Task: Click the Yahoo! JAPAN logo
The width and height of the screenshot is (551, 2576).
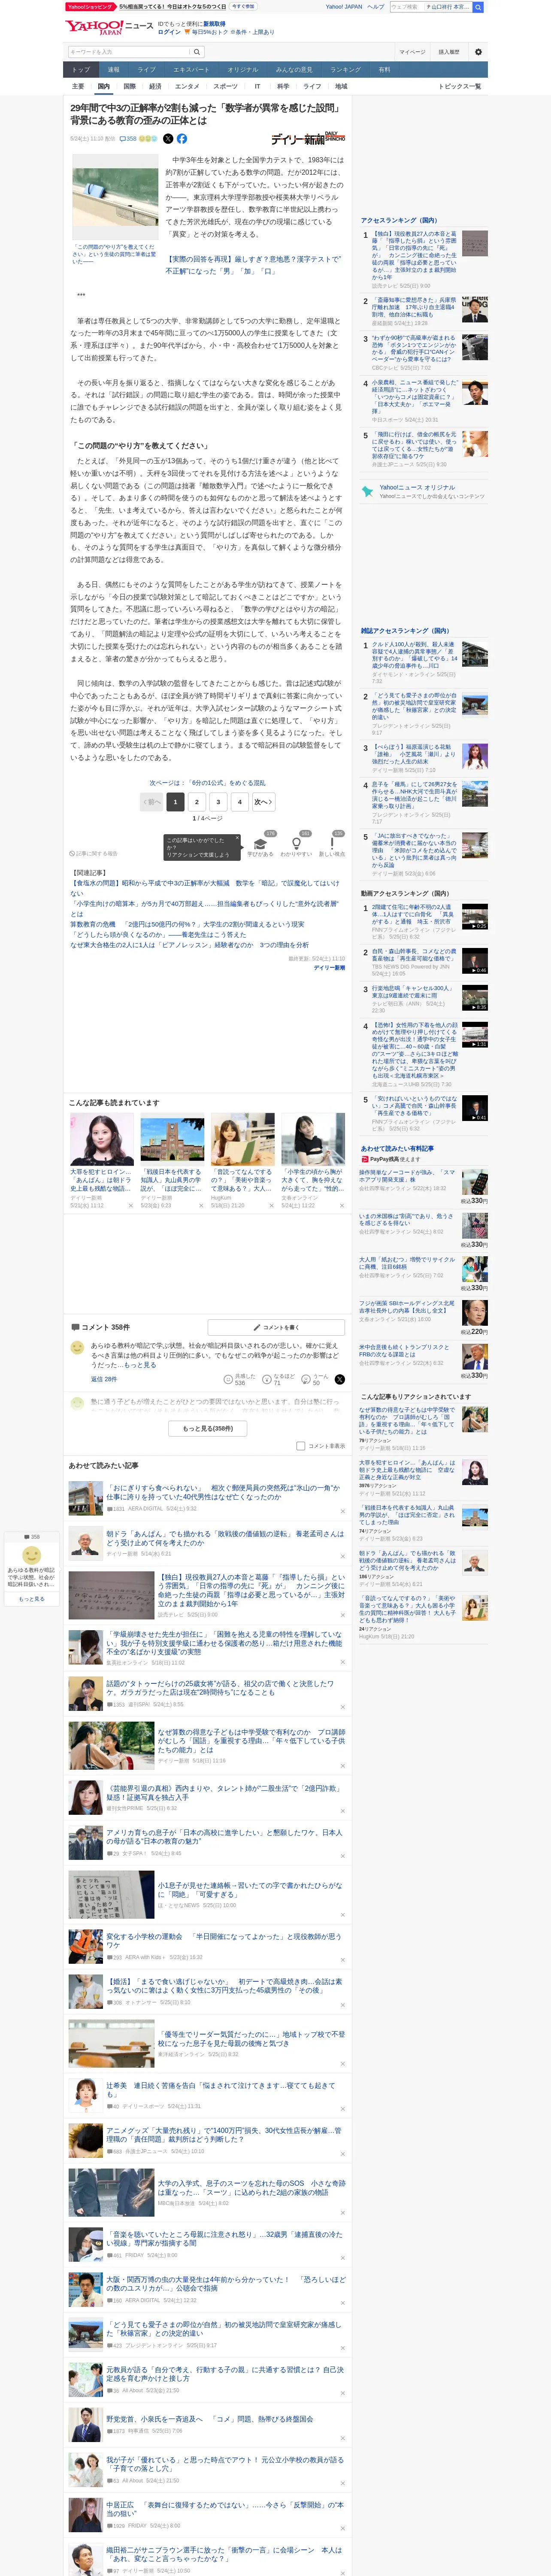Action: [x=94, y=27]
